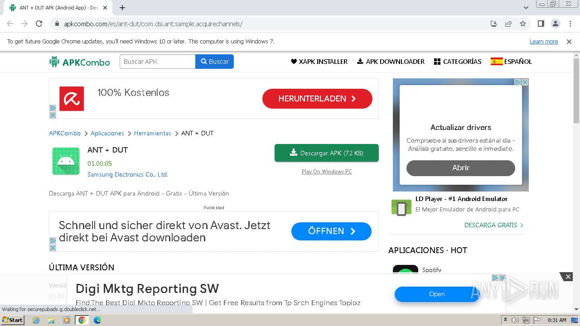Open APK DOWNLOADER page

[x=391, y=62]
